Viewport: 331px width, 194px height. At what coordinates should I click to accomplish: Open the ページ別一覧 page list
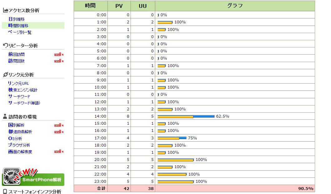(x=20, y=32)
